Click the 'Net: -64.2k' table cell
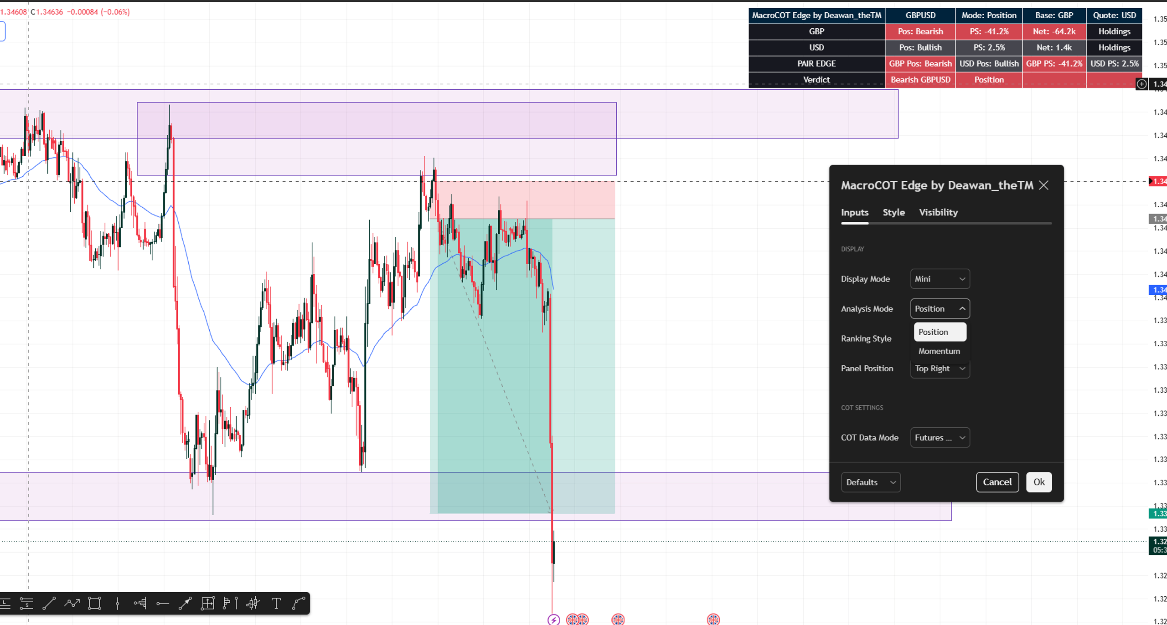 point(1054,31)
